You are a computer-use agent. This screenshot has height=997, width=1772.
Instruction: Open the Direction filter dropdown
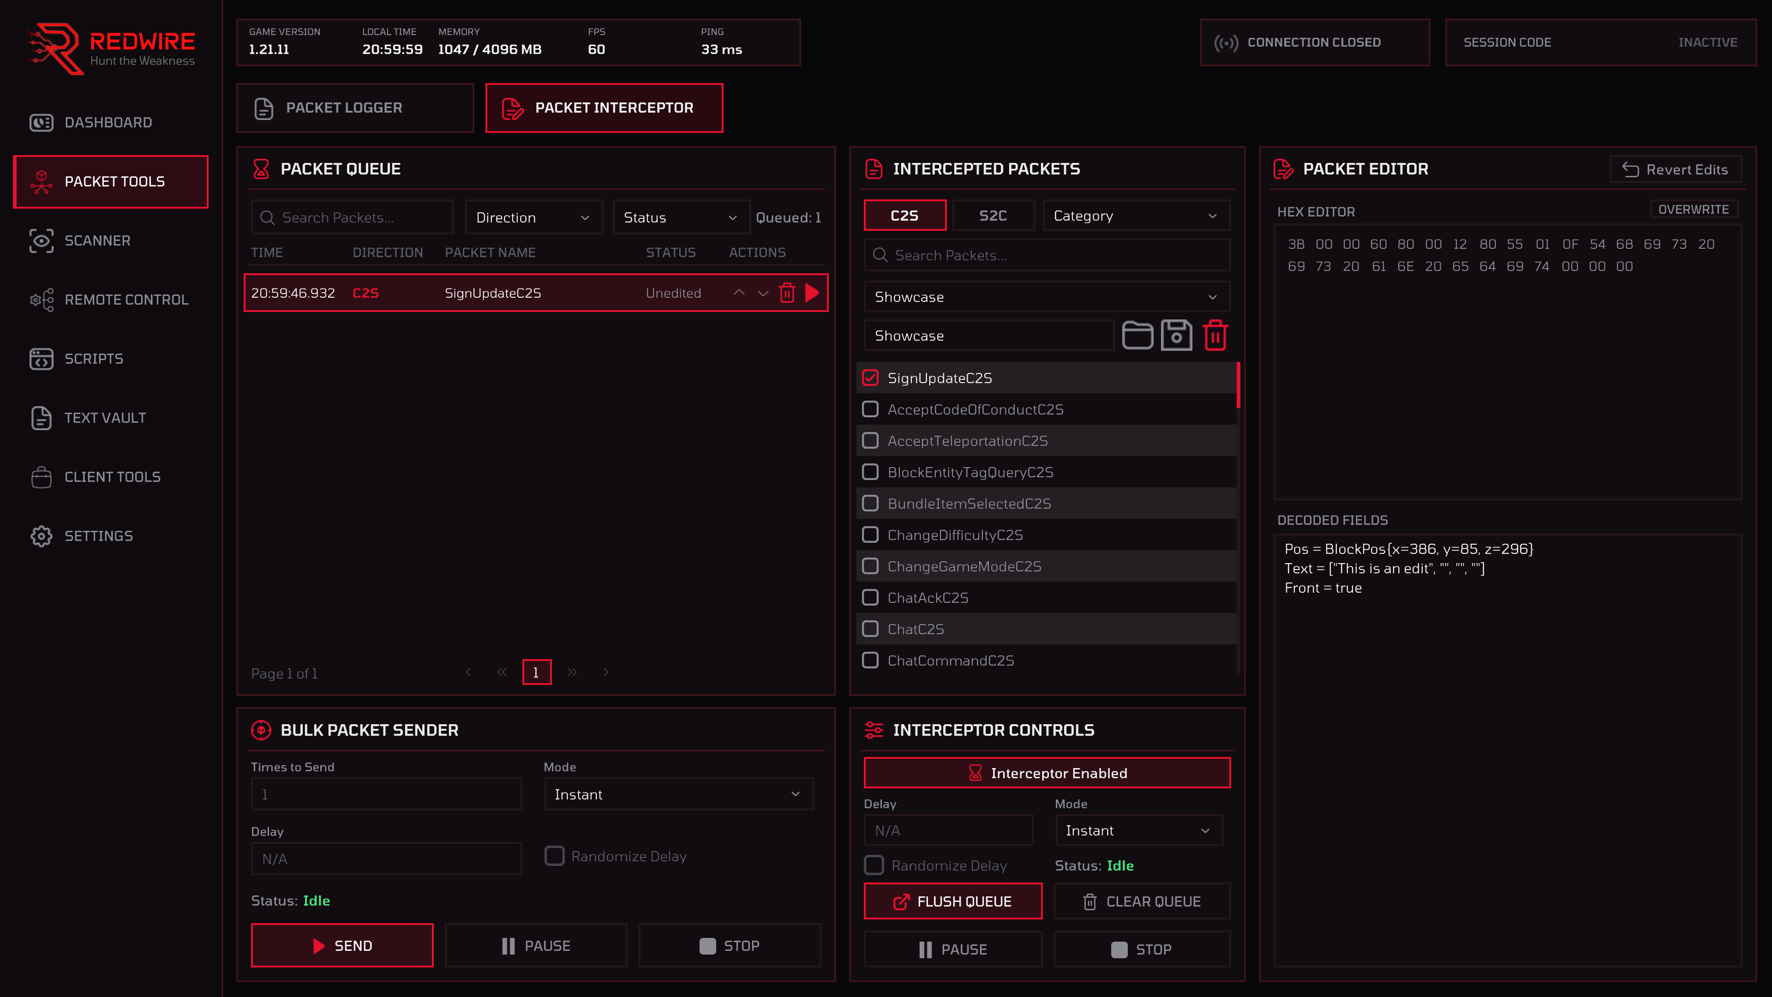(534, 217)
